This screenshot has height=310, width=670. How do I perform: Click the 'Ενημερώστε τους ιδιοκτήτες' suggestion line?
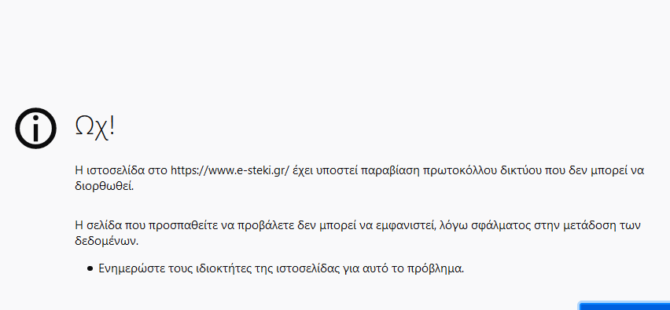point(282,269)
